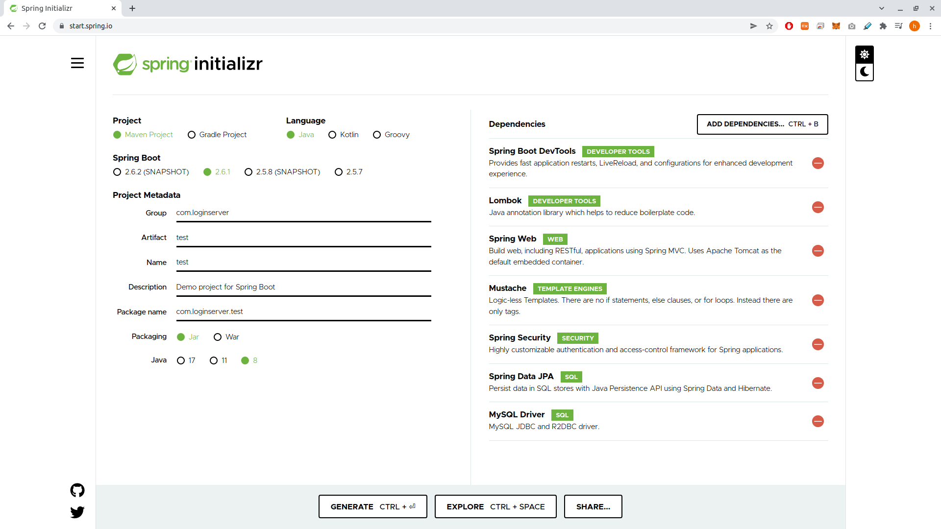Open the Twitter link icon

[x=77, y=512]
